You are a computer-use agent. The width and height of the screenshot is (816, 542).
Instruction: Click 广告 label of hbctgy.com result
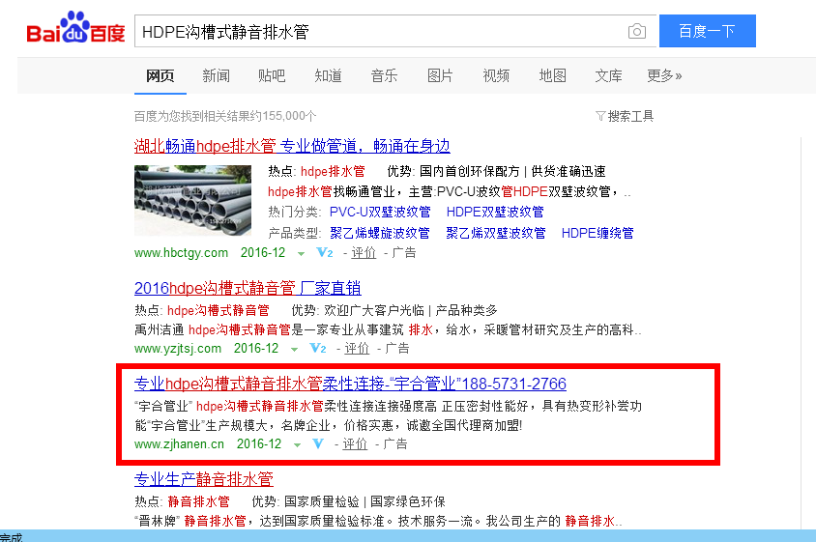coord(404,253)
